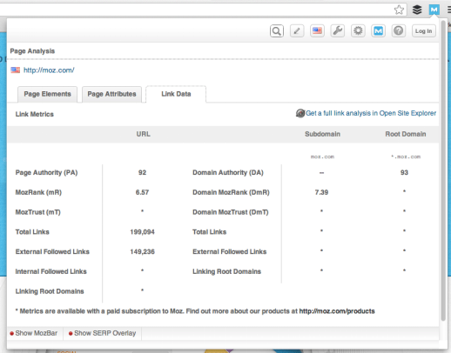Open the question mark help icon
This screenshot has height=353, width=451.
(x=399, y=30)
